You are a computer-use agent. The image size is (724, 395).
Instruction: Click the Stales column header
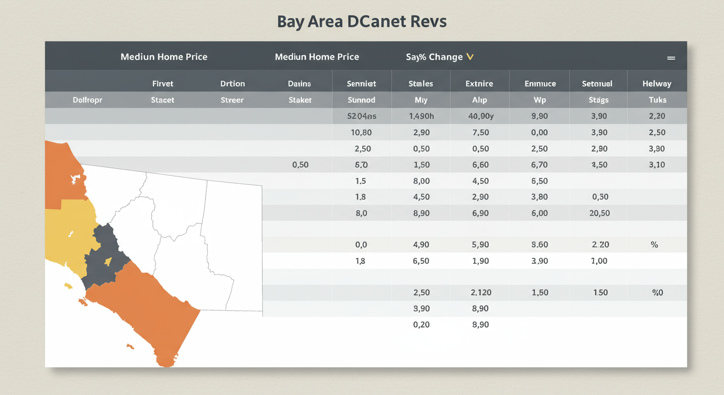click(421, 83)
